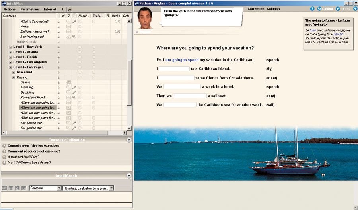Open the Contenus dropdown in IntelliGraph
358x210 pixels.
point(59,188)
